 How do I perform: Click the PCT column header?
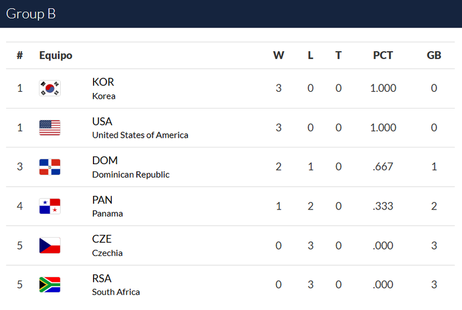(383, 55)
